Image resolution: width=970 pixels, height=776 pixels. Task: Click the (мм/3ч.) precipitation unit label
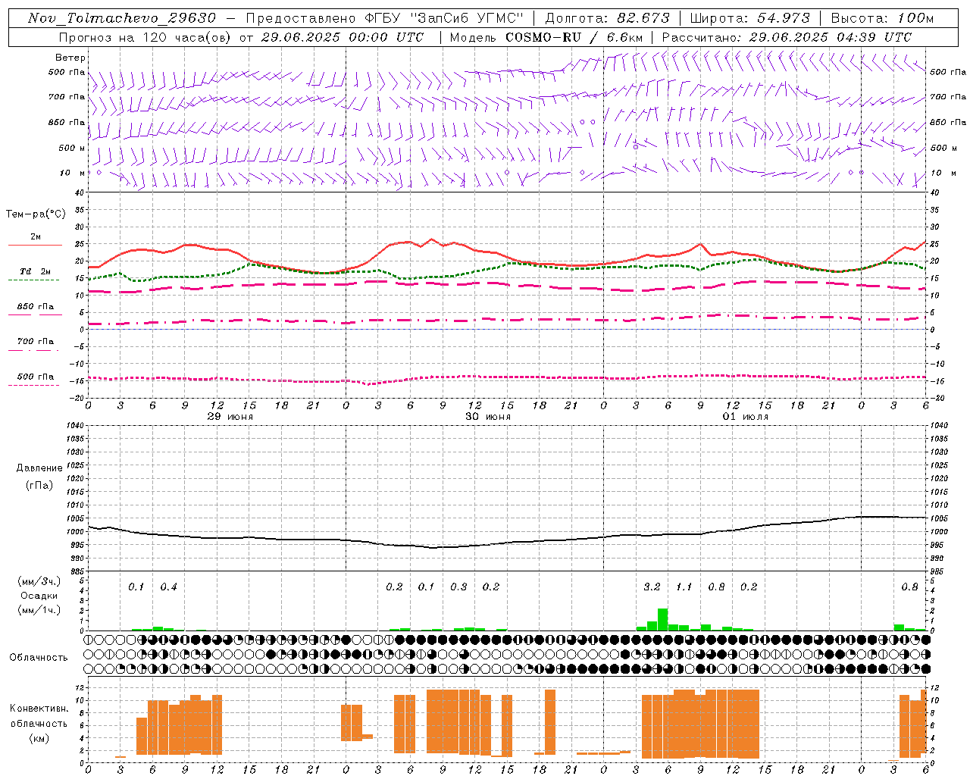(39, 581)
